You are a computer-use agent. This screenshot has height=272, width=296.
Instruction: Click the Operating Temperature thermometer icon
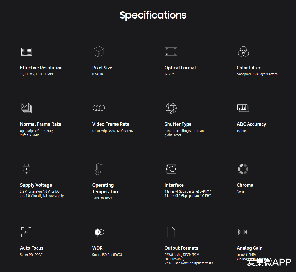[x=98, y=169]
